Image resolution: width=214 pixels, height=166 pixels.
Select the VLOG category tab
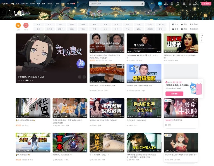pyautogui.click(x=161, y=24)
